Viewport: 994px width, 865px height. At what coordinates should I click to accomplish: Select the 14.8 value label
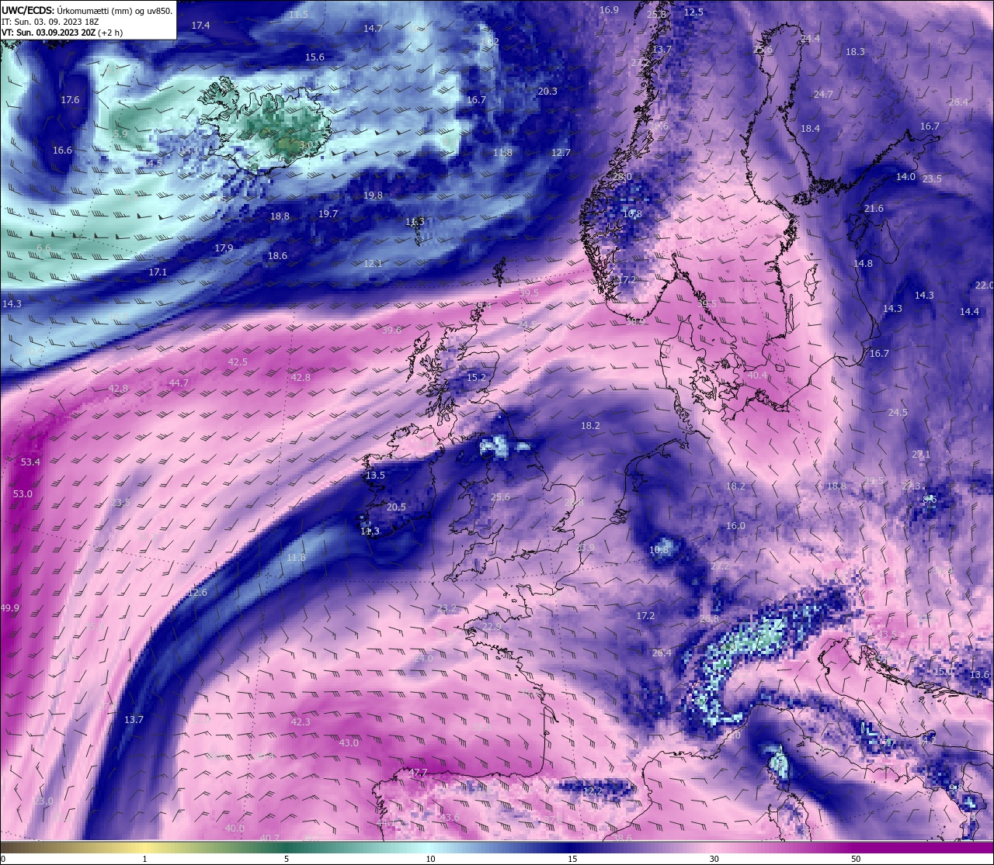(863, 263)
